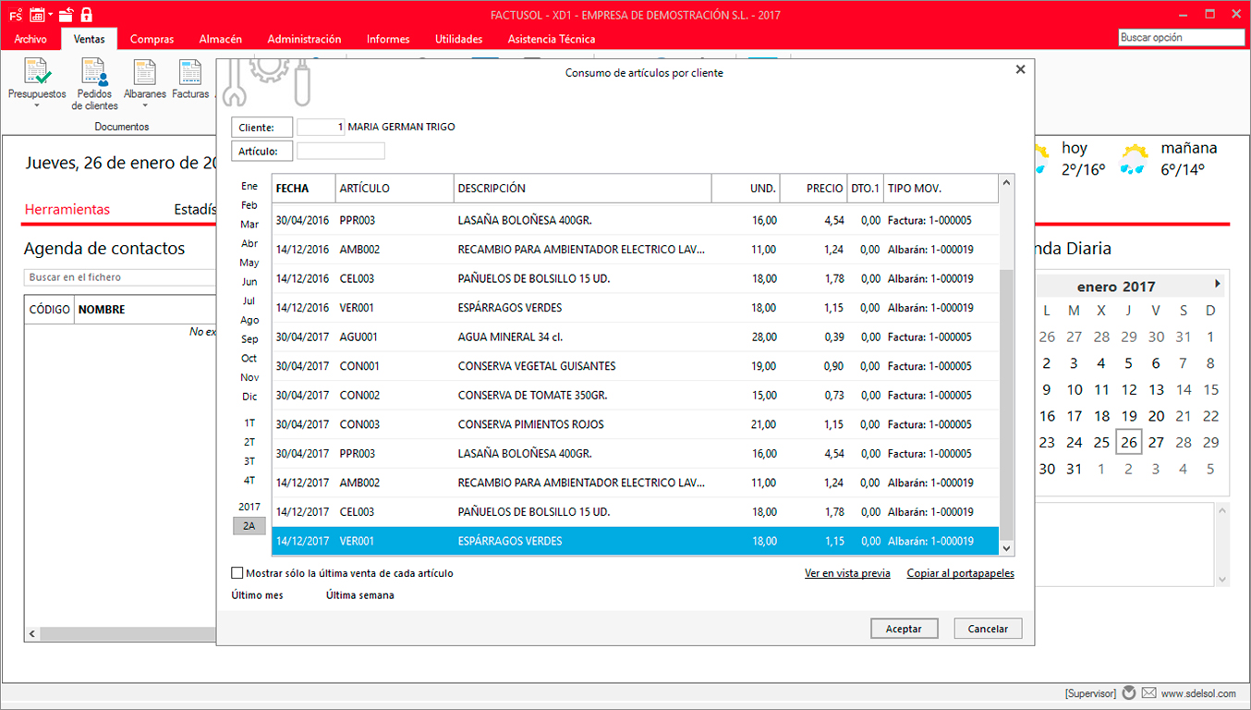Click the table scrollbar up arrow
This screenshot has width=1251, height=710.
[1007, 182]
